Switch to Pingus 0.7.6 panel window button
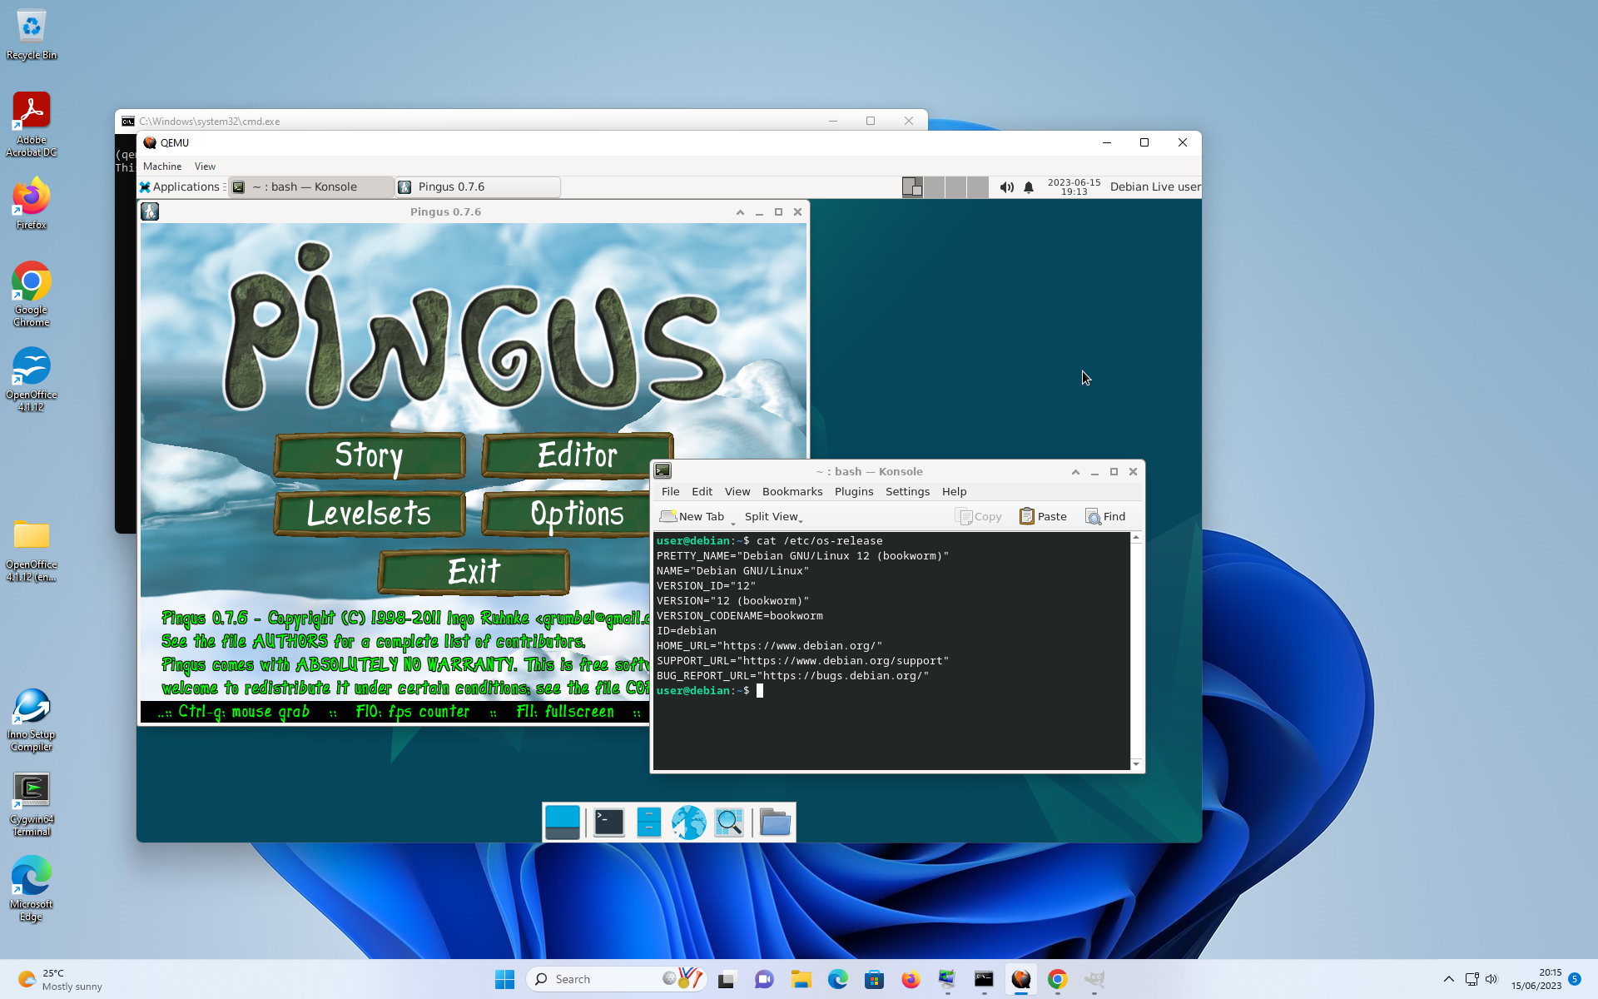 pos(478,187)
